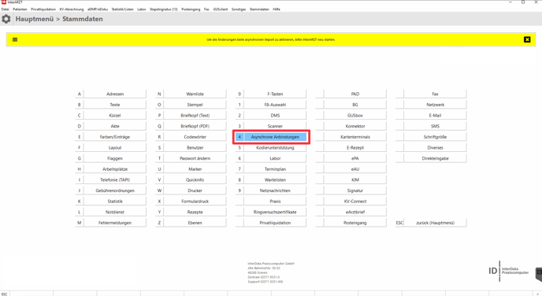Open the Kürzel settings
Screen dimensions: 542x296
click(115, 116)
